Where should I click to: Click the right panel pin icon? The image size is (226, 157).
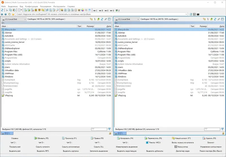(x=219, y=19)
